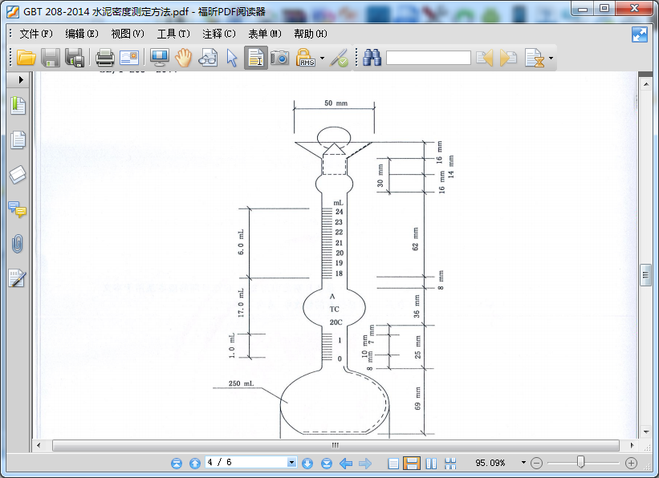659x478 pixels.
Task: Click the zoom slider handle
Action: tap(580, 462)
